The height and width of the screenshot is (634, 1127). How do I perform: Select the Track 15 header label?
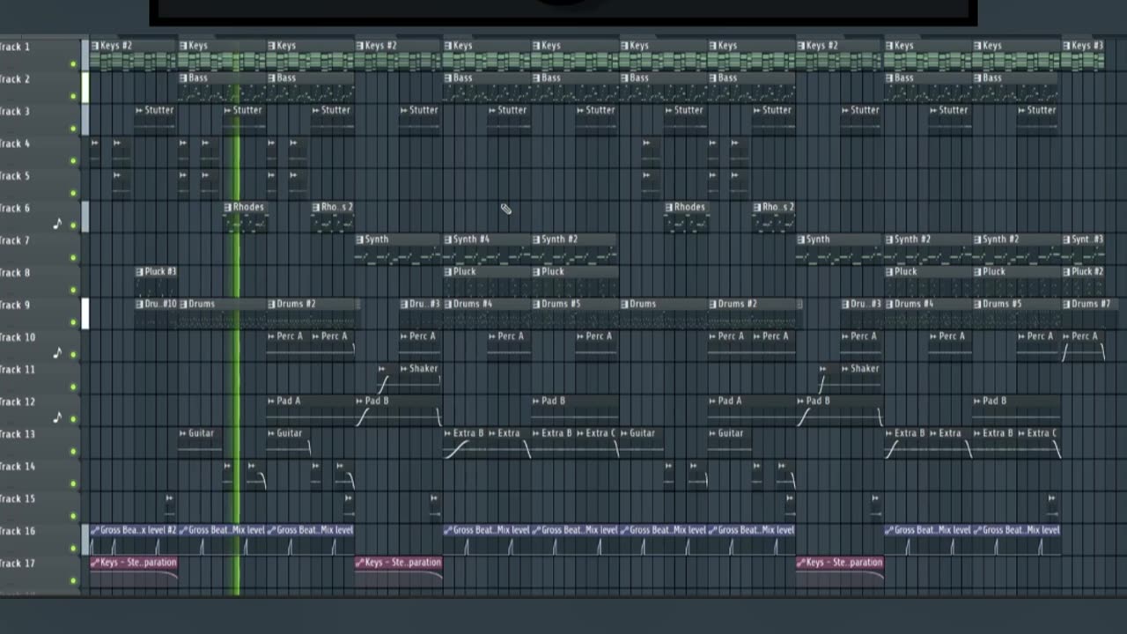18,499
